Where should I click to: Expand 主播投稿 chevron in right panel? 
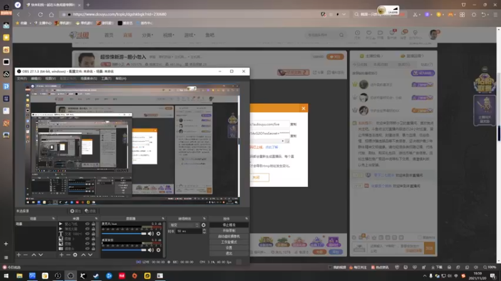pyautogui.click(x=382, y=56)
